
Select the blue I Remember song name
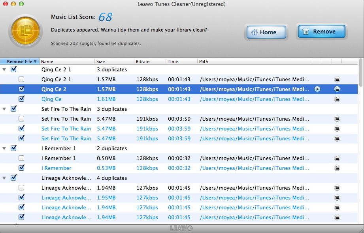point(57,168)
